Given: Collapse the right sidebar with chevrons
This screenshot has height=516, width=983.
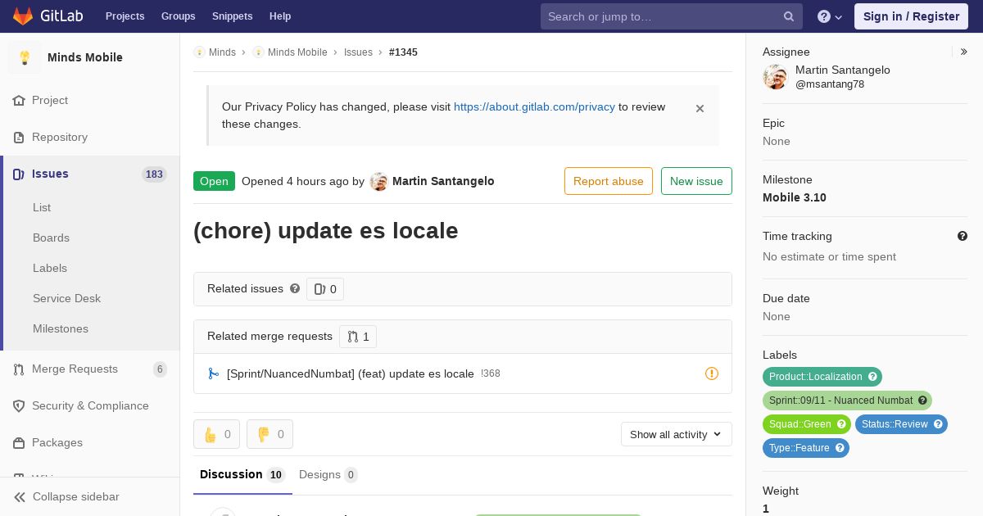Looking at the screenshot, I should point(964,52).
